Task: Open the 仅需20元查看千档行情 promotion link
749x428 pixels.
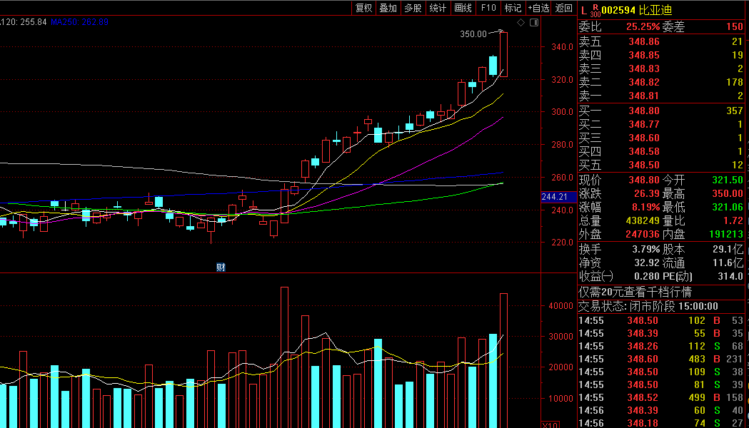Action: (634, 292)
